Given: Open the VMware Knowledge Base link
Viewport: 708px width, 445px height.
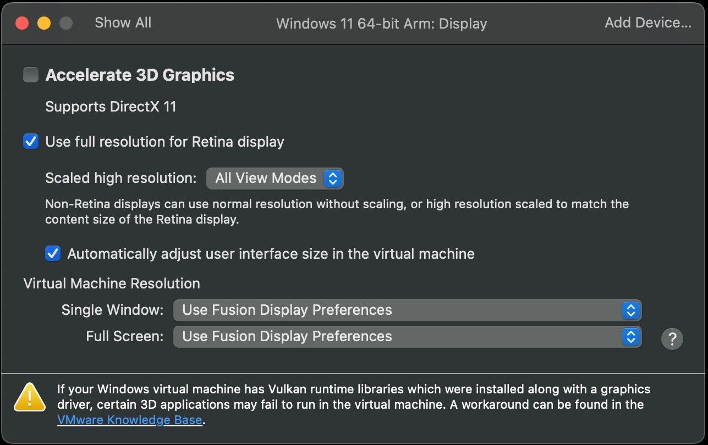Looking at the screenshot, I should click(x=130, y=420).
